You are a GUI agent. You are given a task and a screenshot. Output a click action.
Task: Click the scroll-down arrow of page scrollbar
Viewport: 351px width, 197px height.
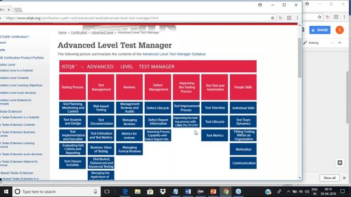point(300,178)
